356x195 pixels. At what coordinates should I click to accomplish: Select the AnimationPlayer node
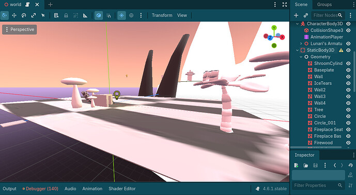(x=327, y=37)
